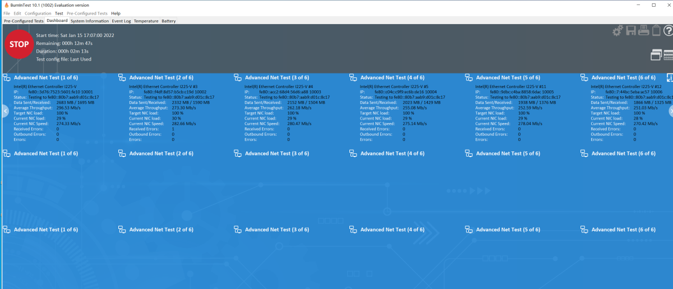
Task: Click average throughput '255.08 Mb/s'
Action: (415, 108)
